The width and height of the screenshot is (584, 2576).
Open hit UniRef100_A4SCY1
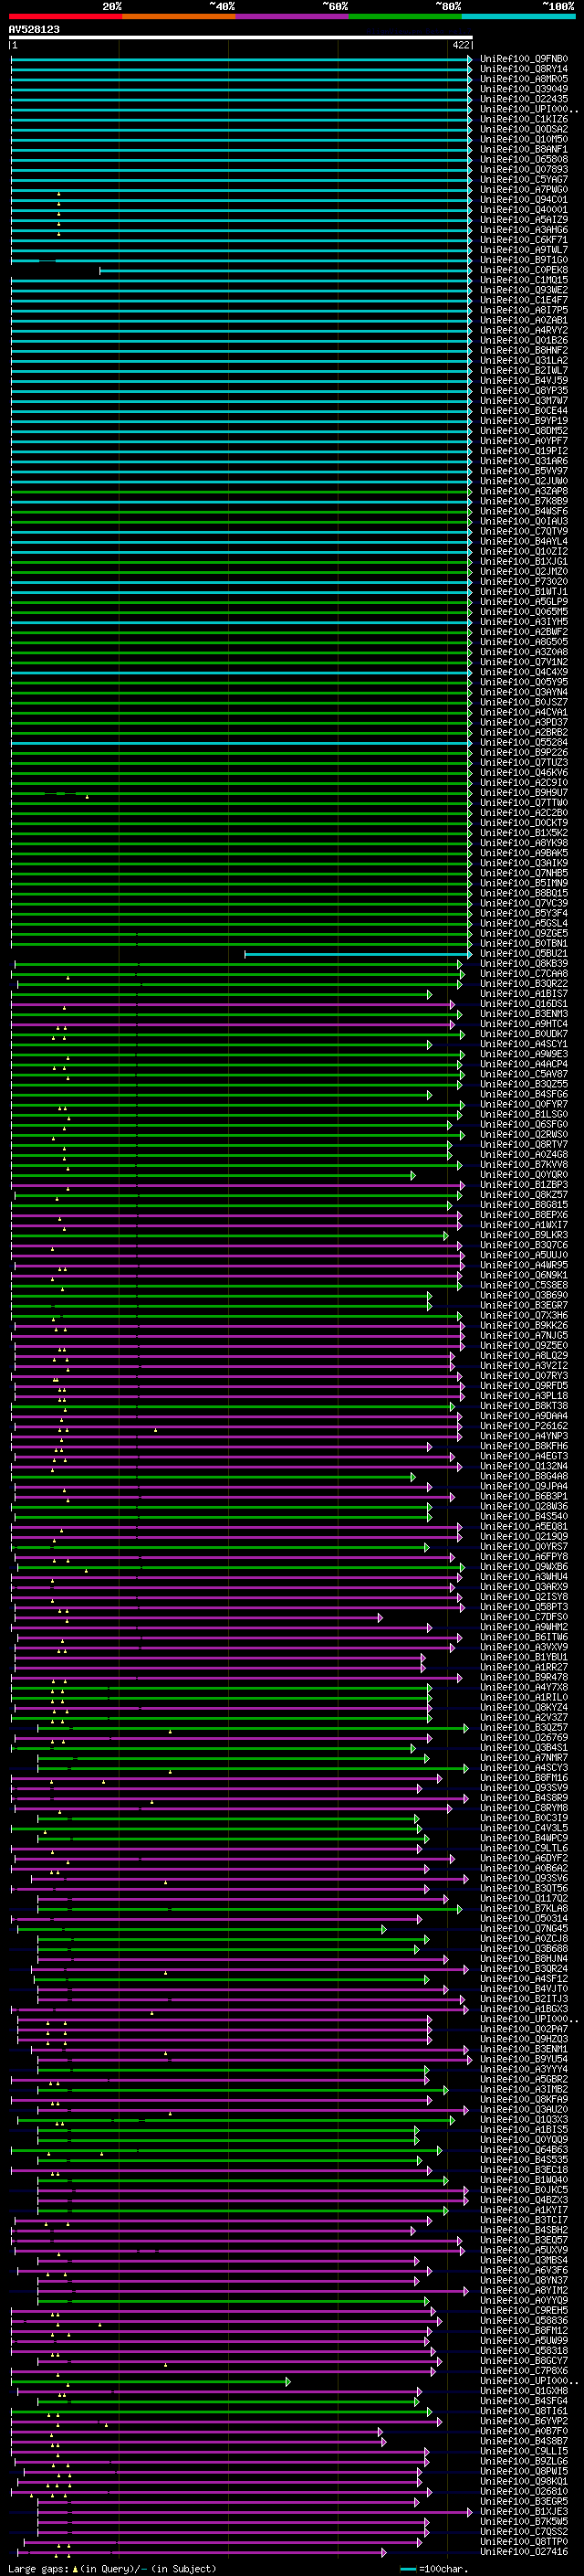[524, 1044]
